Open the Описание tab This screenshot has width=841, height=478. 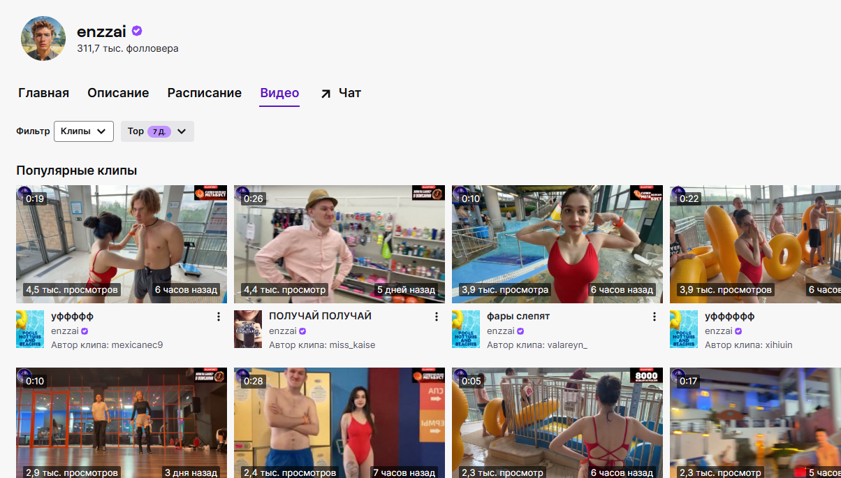coord(118,93)
